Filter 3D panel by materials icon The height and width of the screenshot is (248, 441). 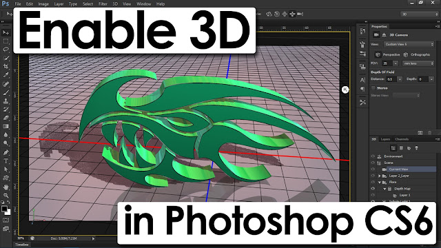[409, 148]
